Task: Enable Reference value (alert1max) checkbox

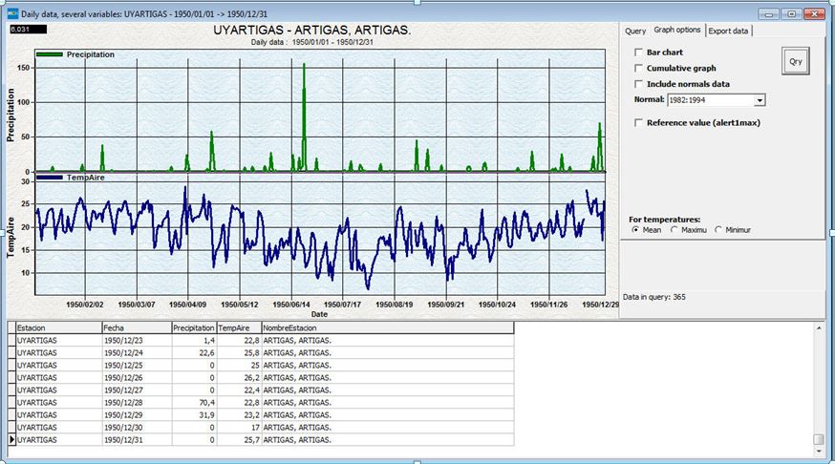Action: coord(639,122)
